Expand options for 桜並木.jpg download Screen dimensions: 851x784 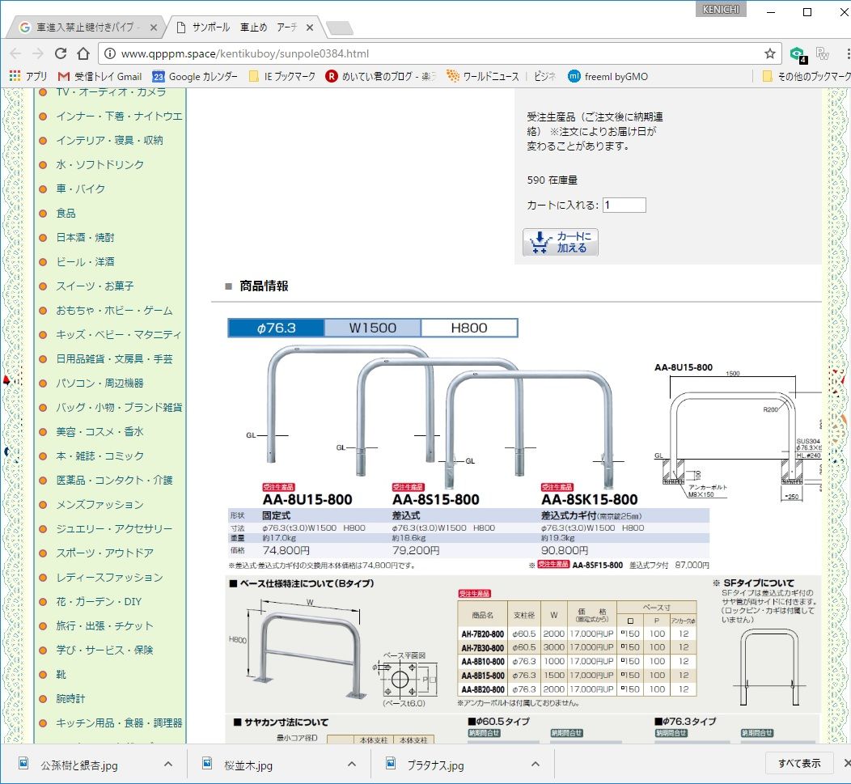pyautogui.click(x=352, y=764)
